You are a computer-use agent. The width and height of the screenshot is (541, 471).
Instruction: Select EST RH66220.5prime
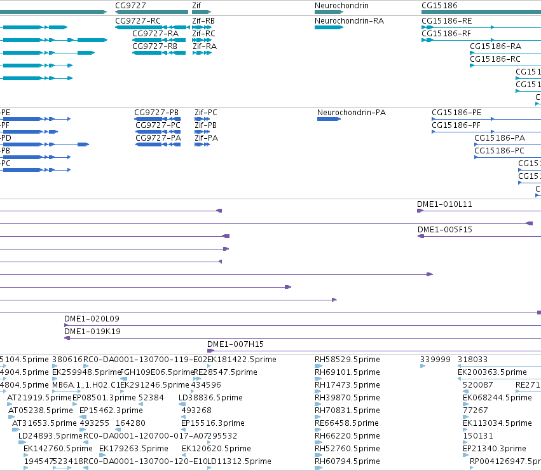pos(347,436)
